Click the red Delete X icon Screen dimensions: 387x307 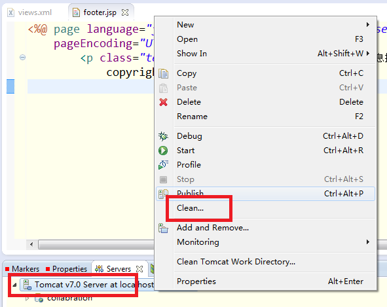pyautogui.click(x=163, y=102)
